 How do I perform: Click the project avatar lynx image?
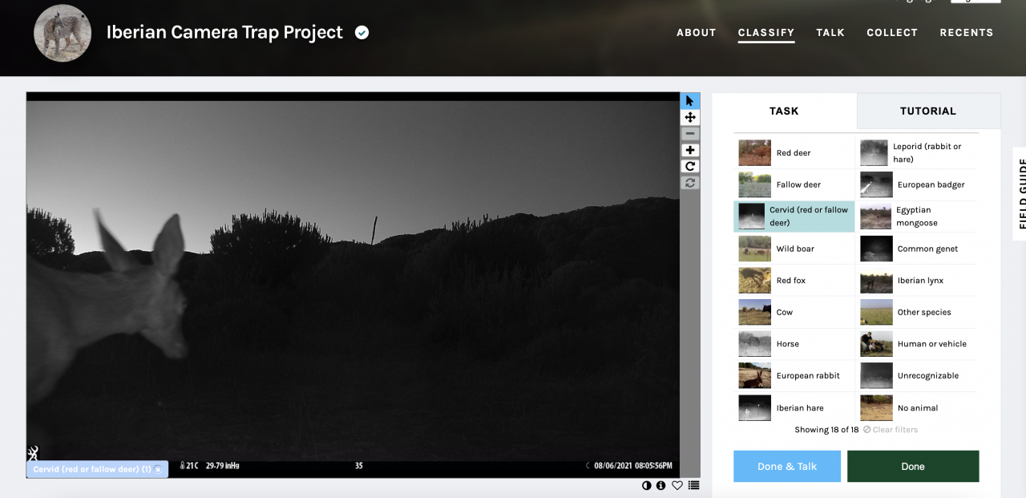(63, 33)
